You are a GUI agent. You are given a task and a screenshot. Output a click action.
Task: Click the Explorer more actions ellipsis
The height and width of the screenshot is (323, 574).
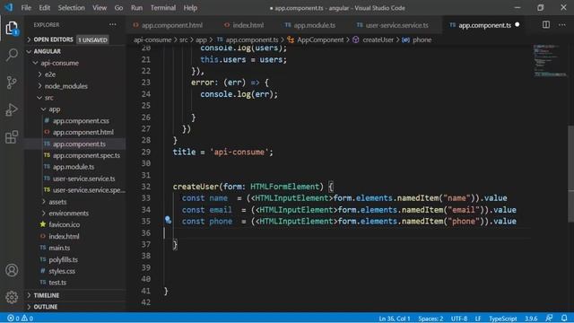point(113,24)
